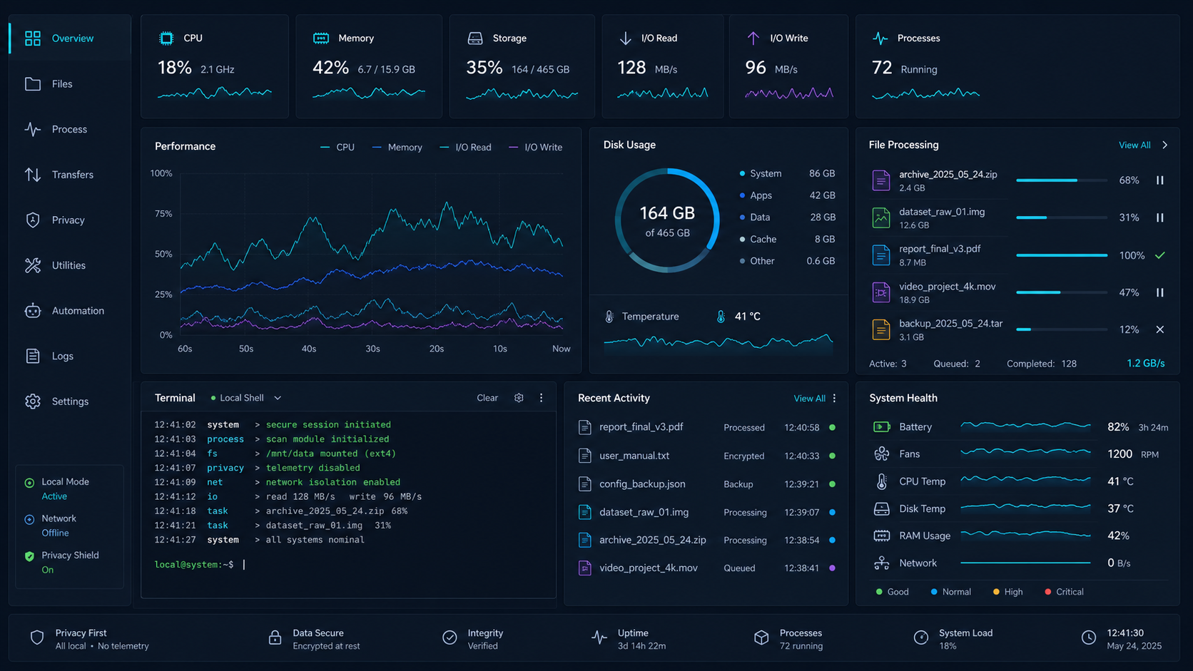The height and width of the screenshot is (671, 1193).
Task: Click video_project_4k.mov progress bar
Action: click(1062, 292)
